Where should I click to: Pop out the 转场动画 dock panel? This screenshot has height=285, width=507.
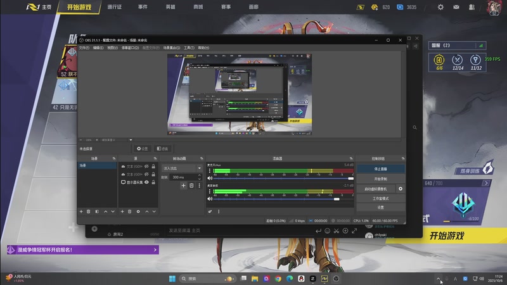coord(202,158)
